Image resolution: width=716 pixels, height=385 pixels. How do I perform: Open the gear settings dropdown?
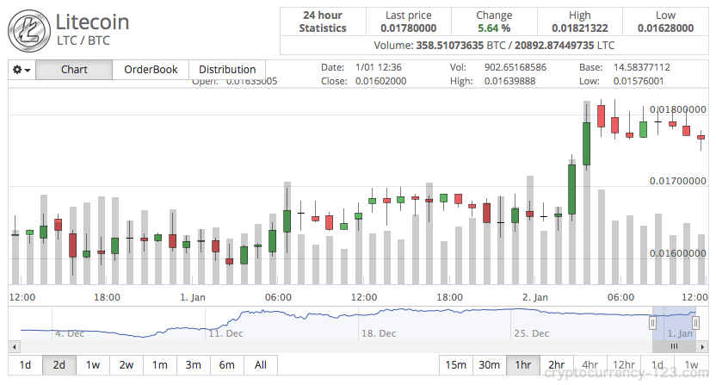coord(22,70)
